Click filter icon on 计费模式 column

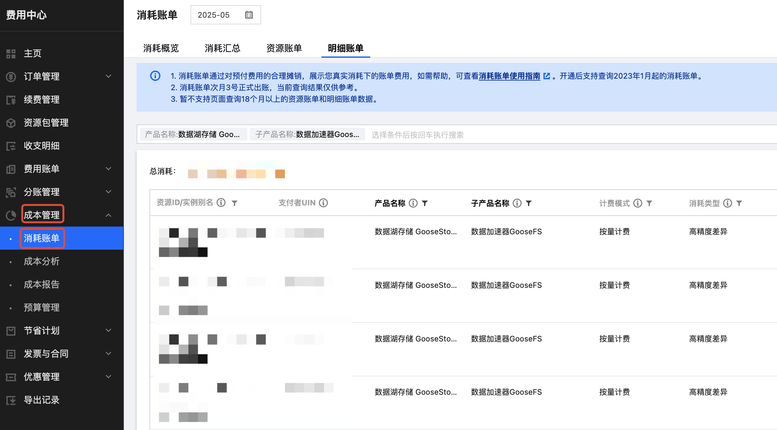649,203
